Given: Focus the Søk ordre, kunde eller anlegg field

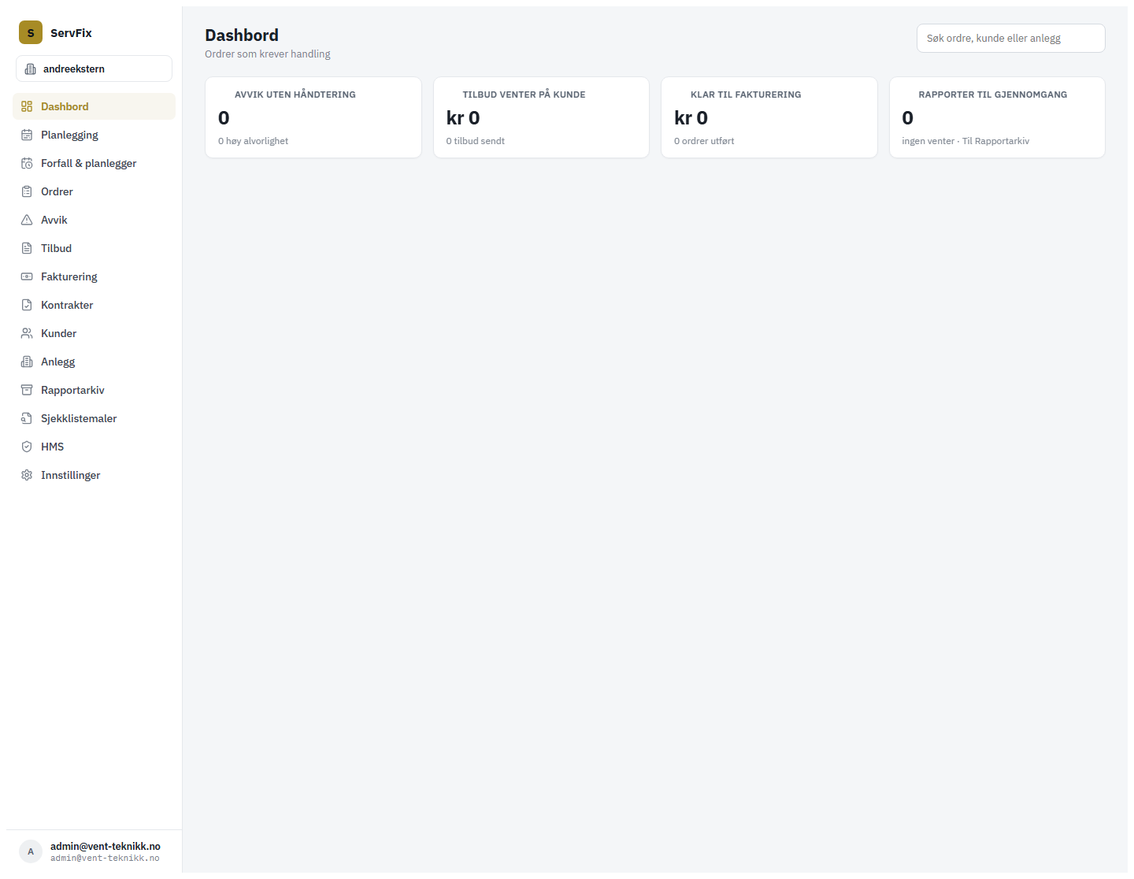Looking at the screenshot, I should coord(1011,38).
